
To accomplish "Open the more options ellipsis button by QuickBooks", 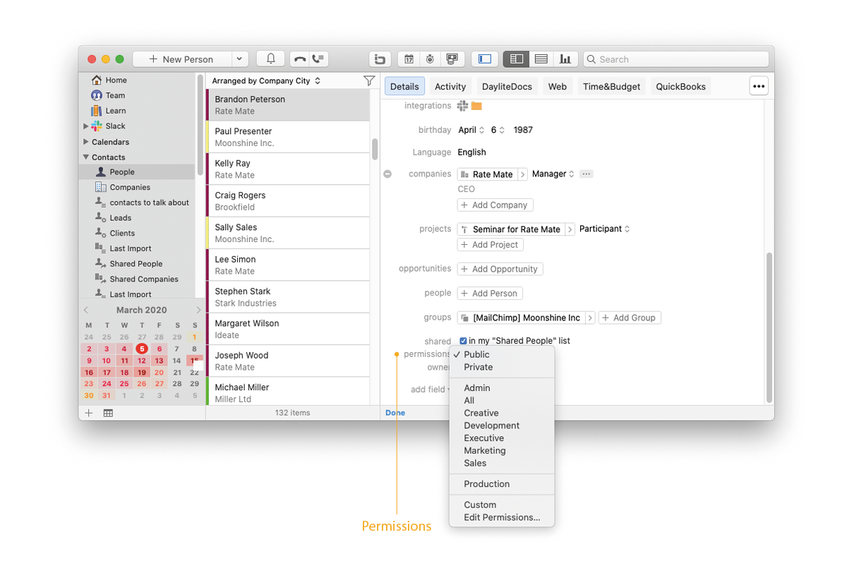I will pos(758,86).
